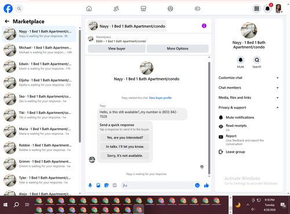Viewport: 290px width, 214px height.
Task: Click the $800 Marketplace listing line
Action: click(x=121, y=41)
